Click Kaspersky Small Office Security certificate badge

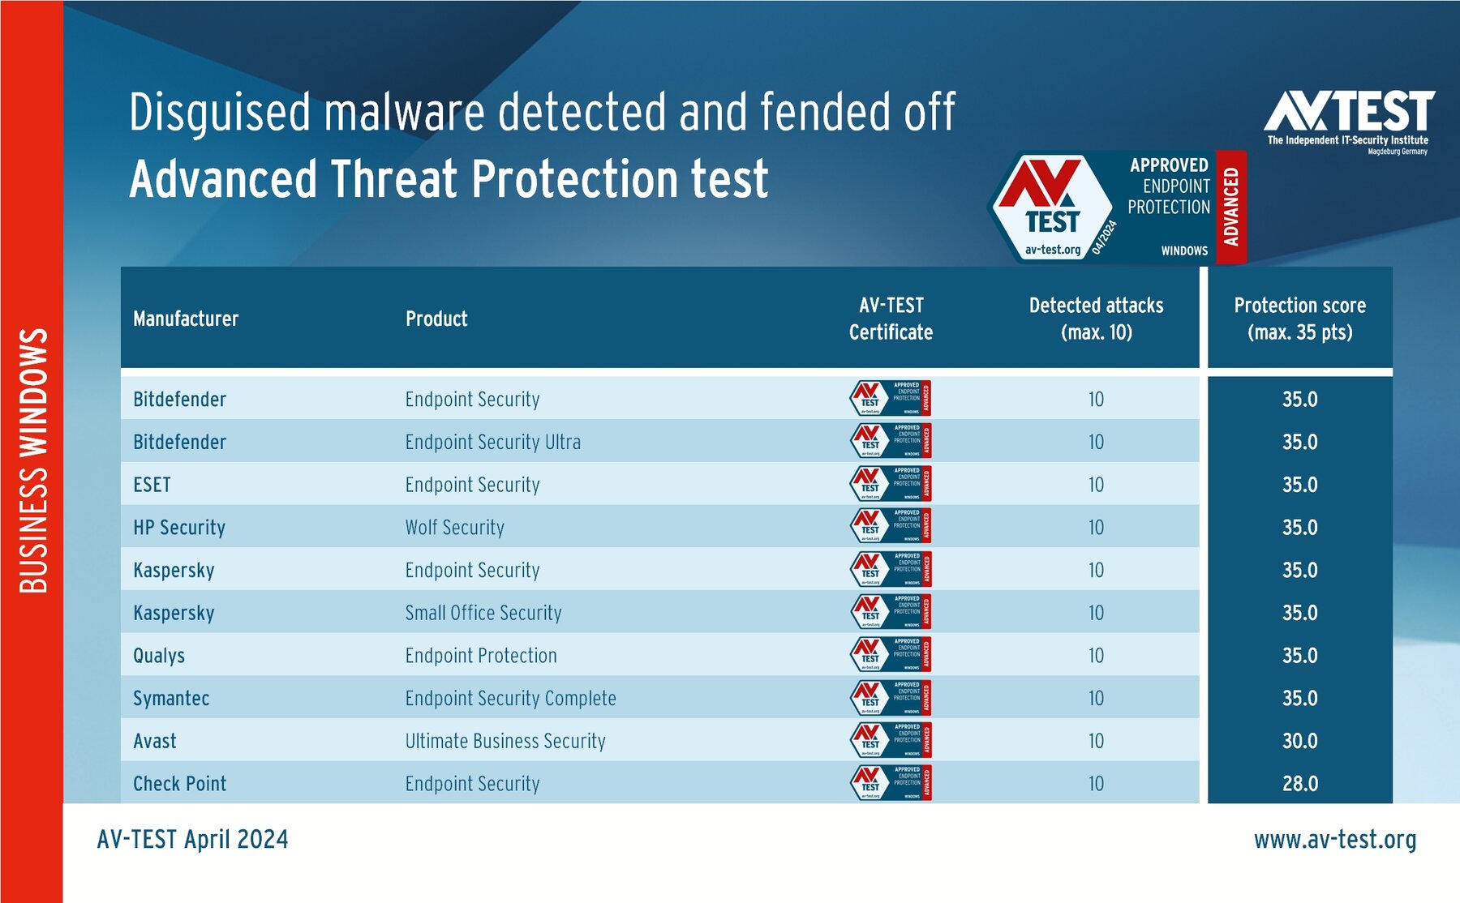pyautogui.click(x=890, y=613)
